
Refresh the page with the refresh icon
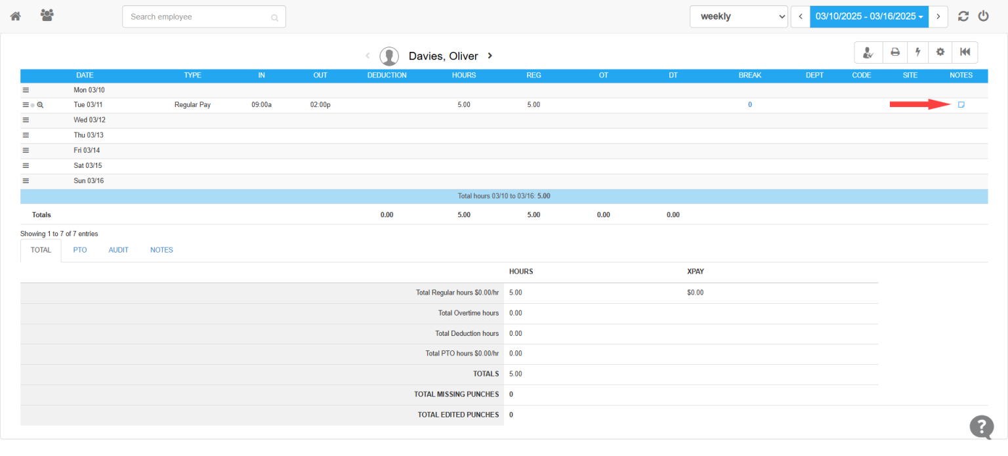tap(963, 16)
